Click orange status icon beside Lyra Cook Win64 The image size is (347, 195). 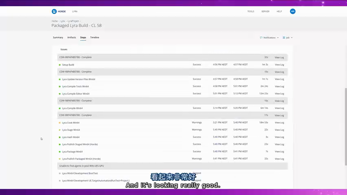[60, 123]
